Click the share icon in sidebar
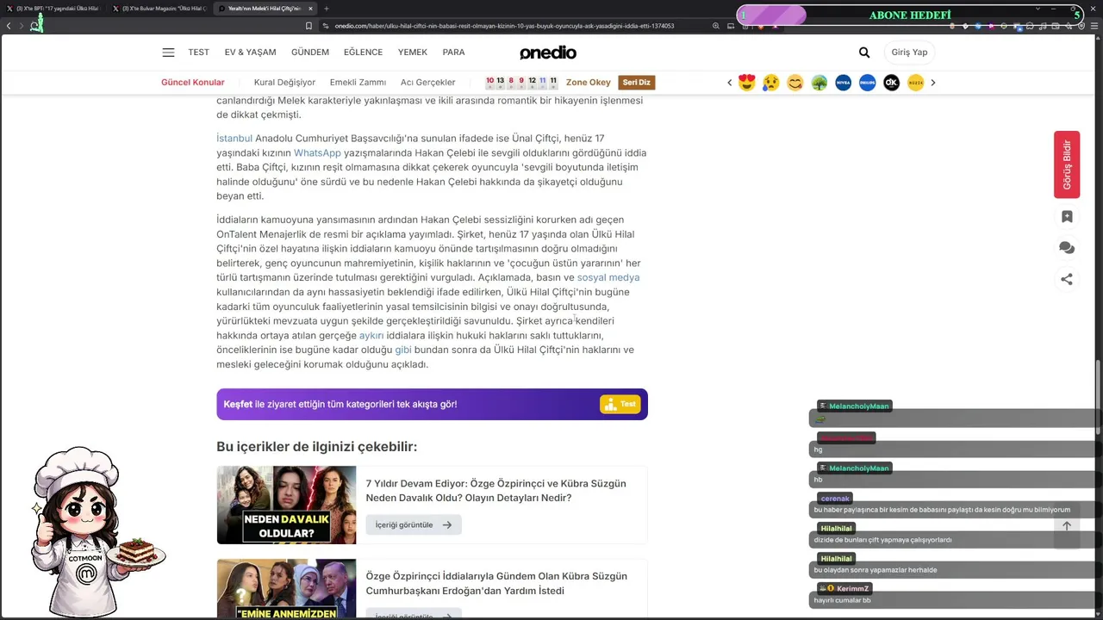This screenshot has width=1103, height=620. click(x=1067, y=279)
